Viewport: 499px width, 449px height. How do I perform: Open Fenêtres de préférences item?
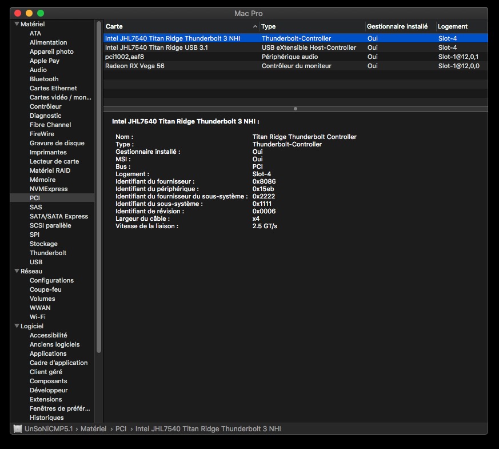(60, 408)
